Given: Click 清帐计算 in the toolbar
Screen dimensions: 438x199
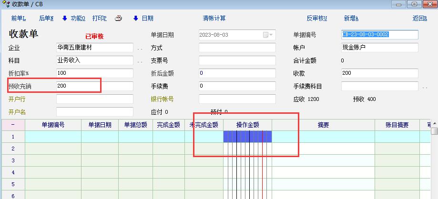Looking at the screenshot, I should tap(214, 19).
